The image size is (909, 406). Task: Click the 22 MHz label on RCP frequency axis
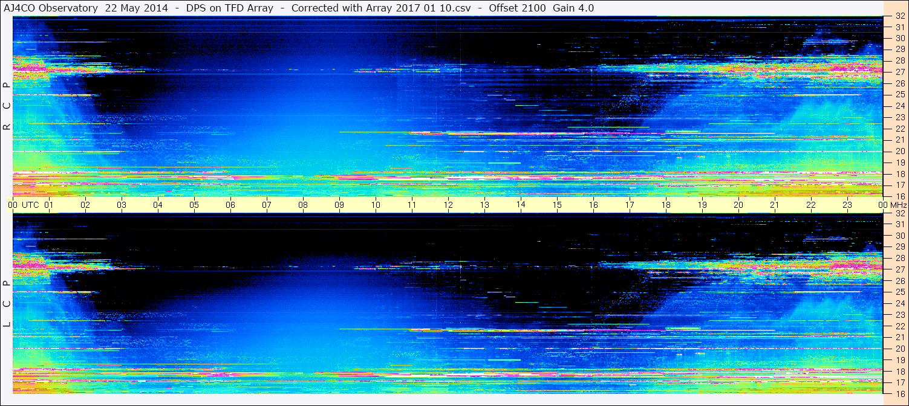(x=899, y=129)
